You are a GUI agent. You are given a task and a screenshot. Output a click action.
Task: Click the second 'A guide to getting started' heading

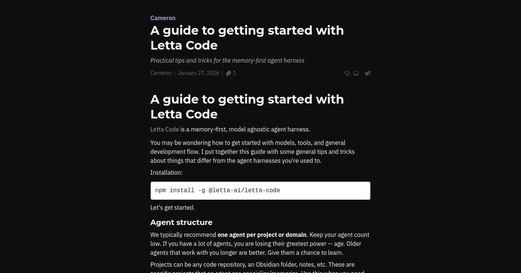(x=247, y=107)
